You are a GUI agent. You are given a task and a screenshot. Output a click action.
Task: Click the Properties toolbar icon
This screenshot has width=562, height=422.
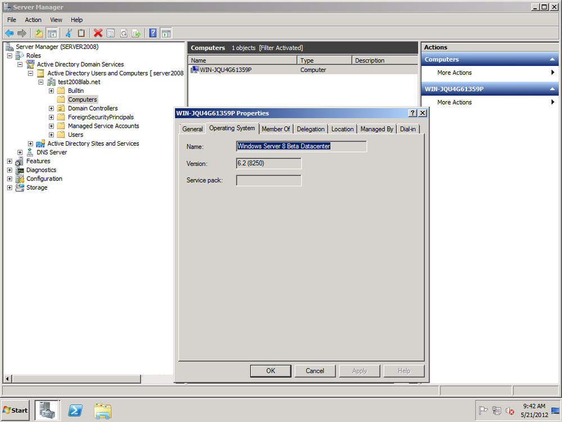111,33
